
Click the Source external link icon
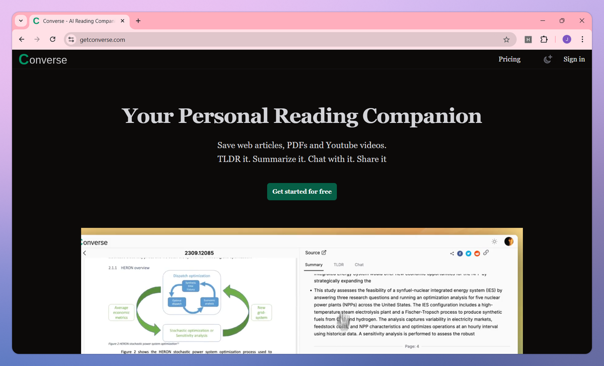coord(324,253)
